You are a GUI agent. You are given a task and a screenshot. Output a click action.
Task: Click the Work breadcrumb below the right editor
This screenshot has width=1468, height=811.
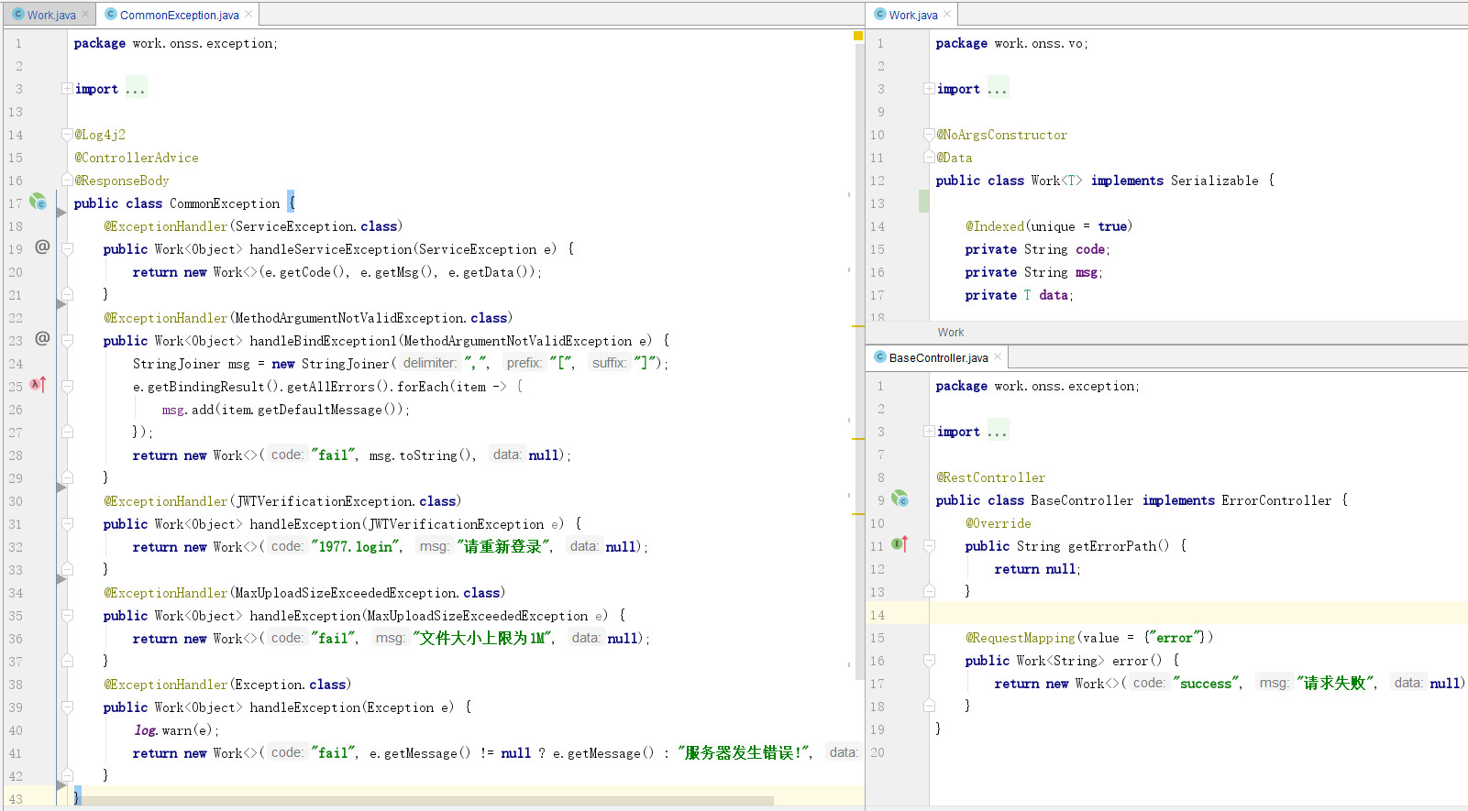(x=950, y=333)
